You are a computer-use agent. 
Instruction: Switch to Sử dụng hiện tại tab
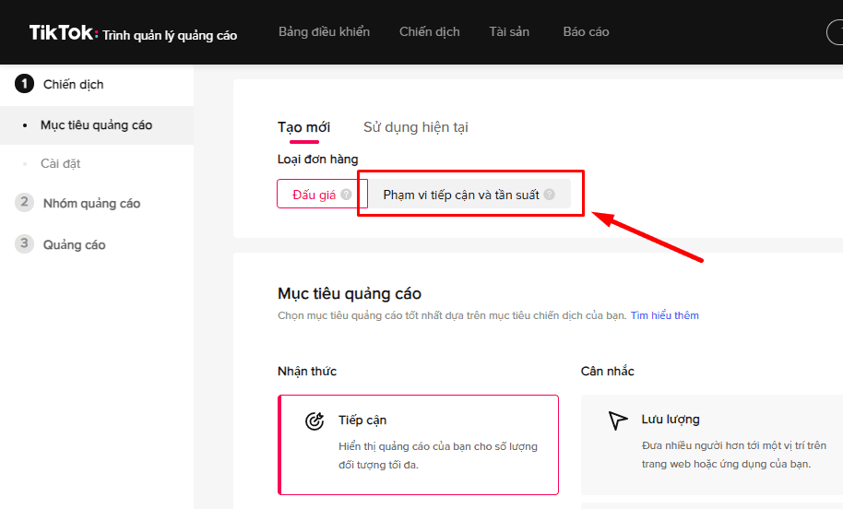tap(415, 127)
